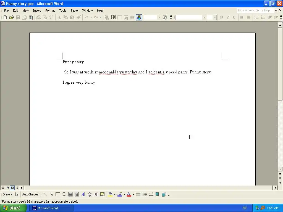This screenshot has width=283, height=212.
Task: Save the document using the floppy icon
Action: [18, 17]
